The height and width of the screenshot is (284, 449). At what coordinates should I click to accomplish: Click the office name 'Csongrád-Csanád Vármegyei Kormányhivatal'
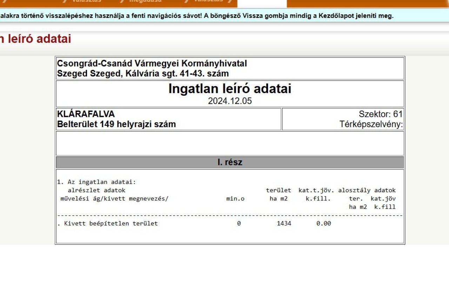coord(152,63)
